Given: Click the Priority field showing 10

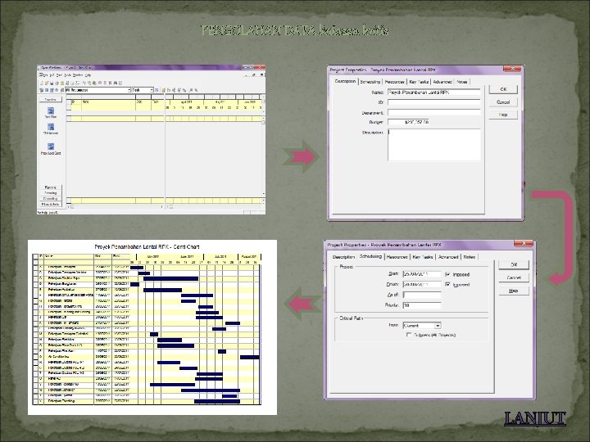Looking at the screenshot, I should click(x=422, y=305).
